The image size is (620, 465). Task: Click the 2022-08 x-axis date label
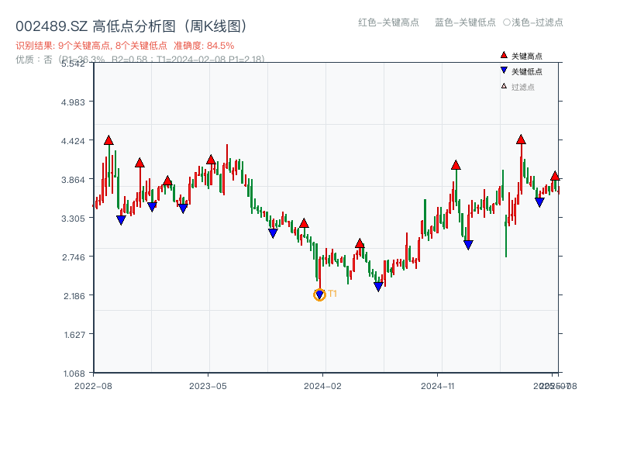[93, 386]
